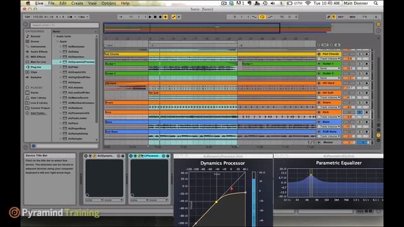This screenshot has height=227, width=404.
Task: Arm the Bass track for recording
Action: pos(367,122)
